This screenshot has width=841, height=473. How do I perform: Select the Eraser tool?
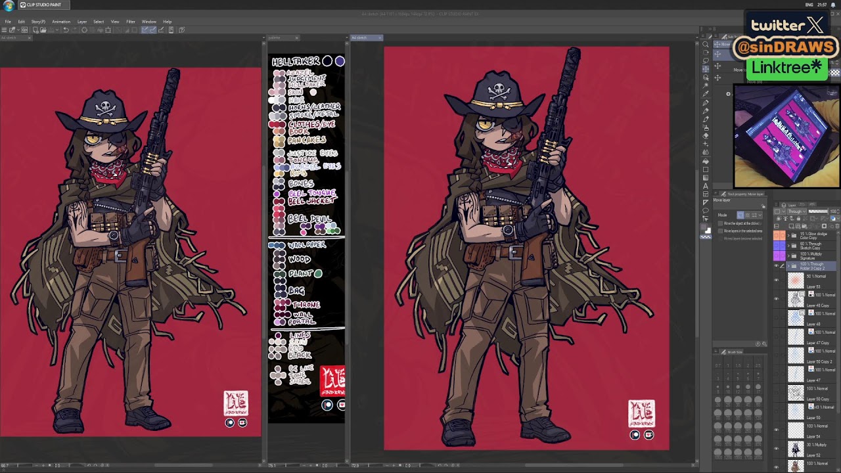[x=706, y=136]
